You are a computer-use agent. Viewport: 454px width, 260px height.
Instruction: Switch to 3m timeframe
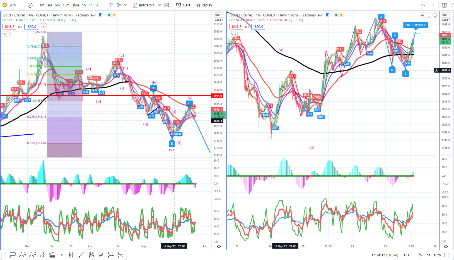click(x=49, y=5)
